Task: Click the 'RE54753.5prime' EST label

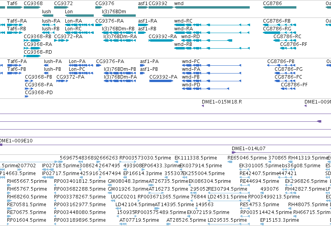Action: click(x=259, y=204)
